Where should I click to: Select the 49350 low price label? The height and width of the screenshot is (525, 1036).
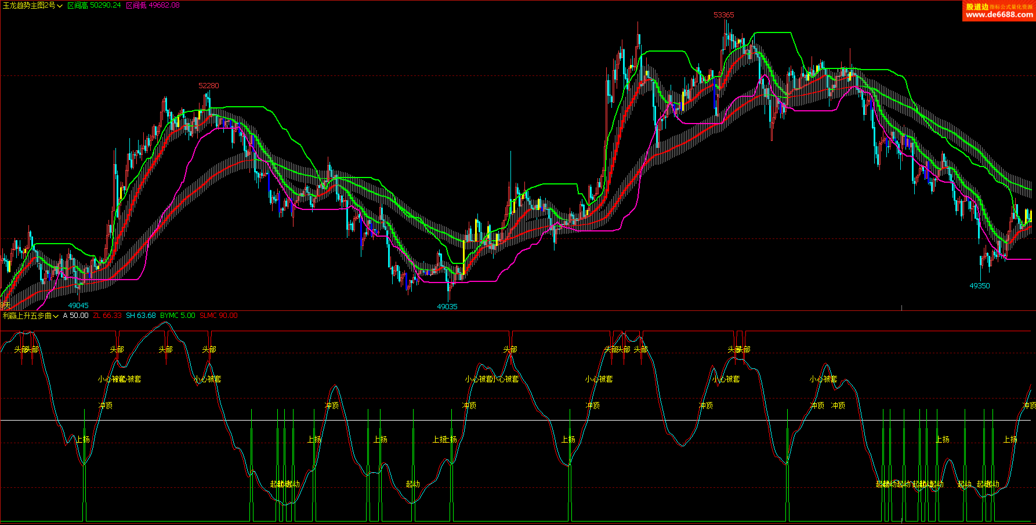point(980,286)
